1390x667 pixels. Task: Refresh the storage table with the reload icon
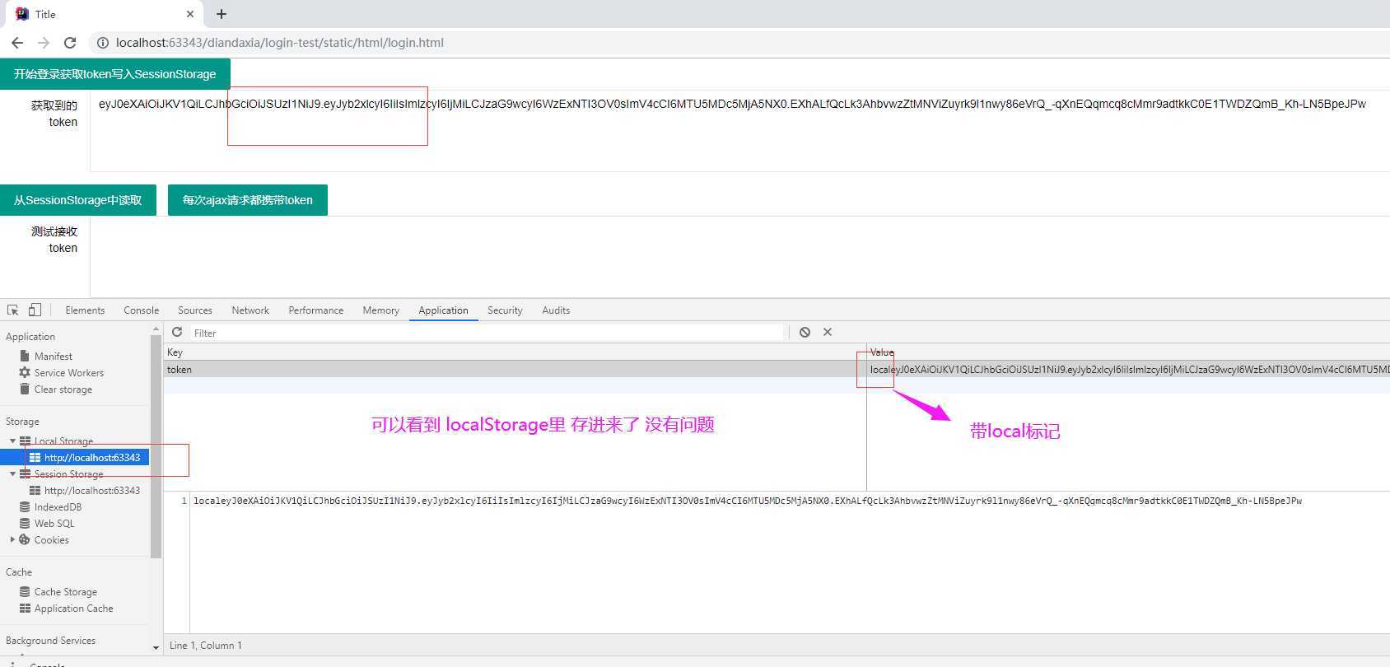tap(177, 333)
